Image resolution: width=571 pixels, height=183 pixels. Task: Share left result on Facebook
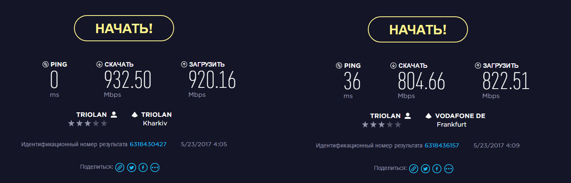click(x=143, y=167)
